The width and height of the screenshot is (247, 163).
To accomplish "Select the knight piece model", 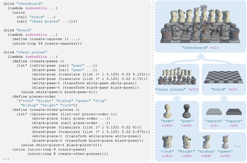I will [x=186, y=142].
